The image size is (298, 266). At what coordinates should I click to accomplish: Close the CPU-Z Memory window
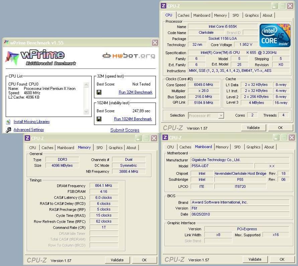(154, 138)
